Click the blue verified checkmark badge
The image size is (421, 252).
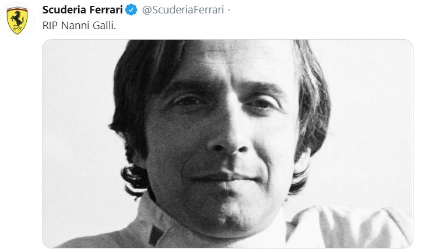tap(131, 10)
